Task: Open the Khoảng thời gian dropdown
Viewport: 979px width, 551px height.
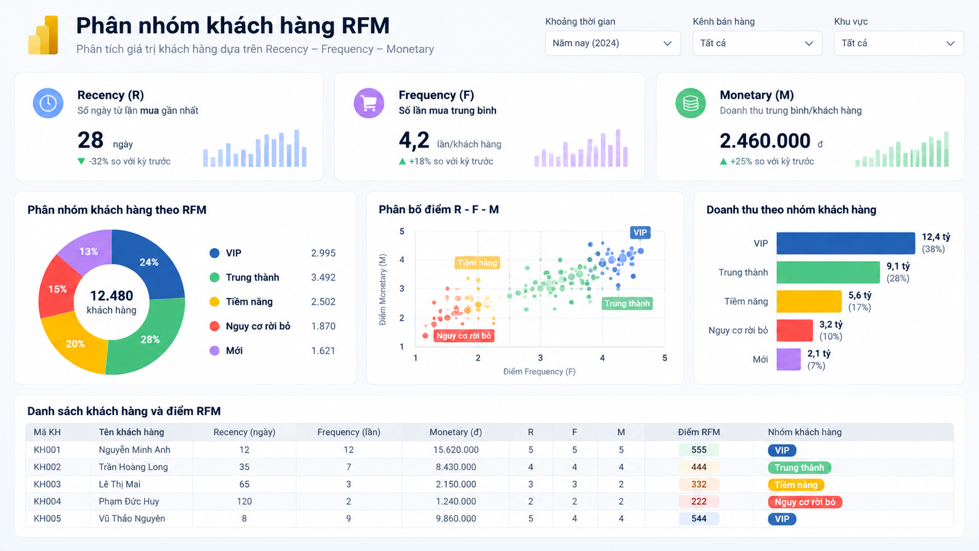Action: (612, 43)
